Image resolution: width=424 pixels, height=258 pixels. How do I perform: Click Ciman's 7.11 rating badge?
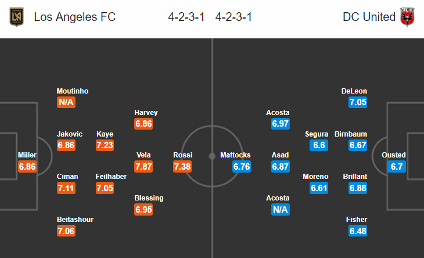pyautogui.click(x=66, y=188)
